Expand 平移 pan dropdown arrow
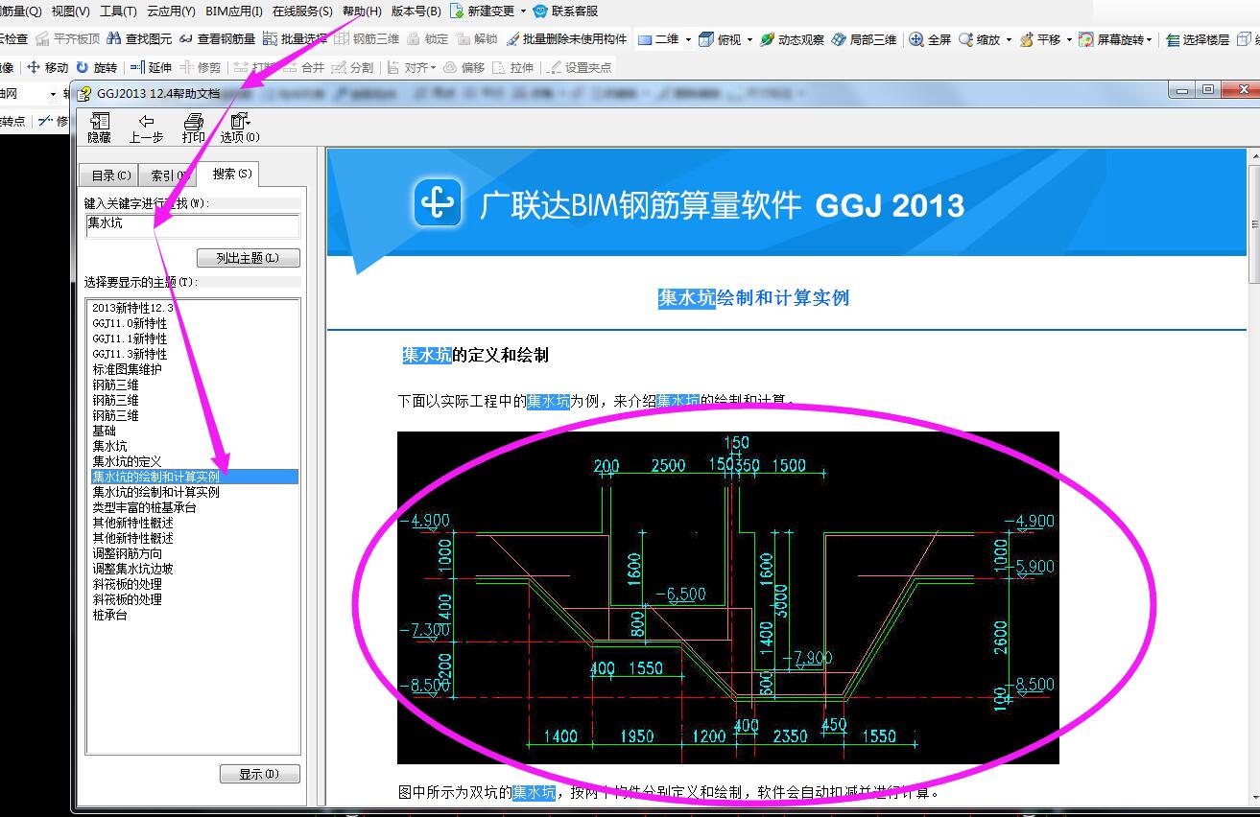1260x817 pixels. point(1069,40)
